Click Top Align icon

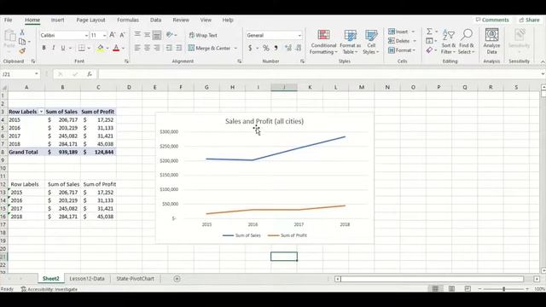tap(137, 35)
